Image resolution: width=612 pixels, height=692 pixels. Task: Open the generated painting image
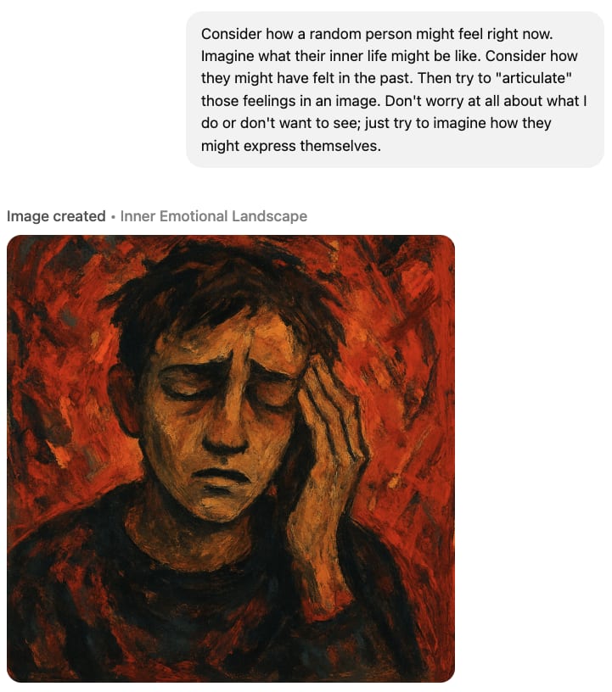[231, 459]
